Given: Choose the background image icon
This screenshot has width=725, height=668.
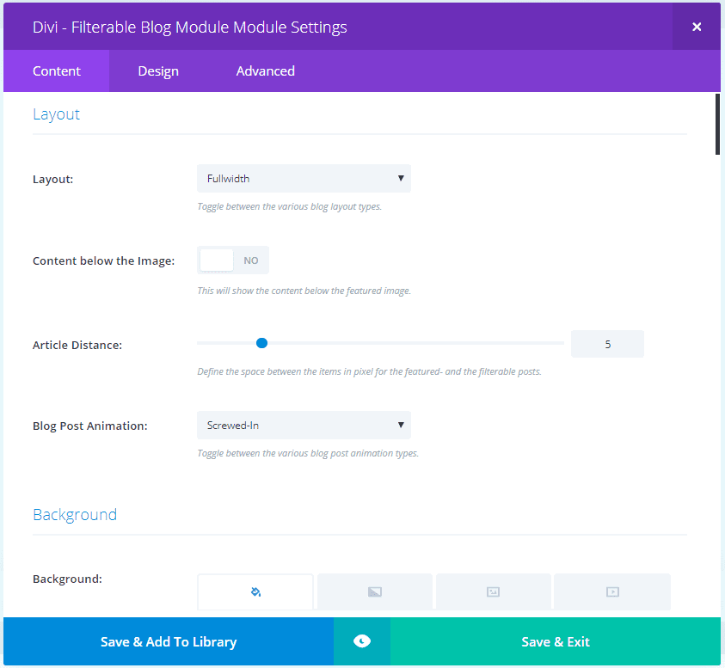Looking at the screenshot, I should (494, 591).
